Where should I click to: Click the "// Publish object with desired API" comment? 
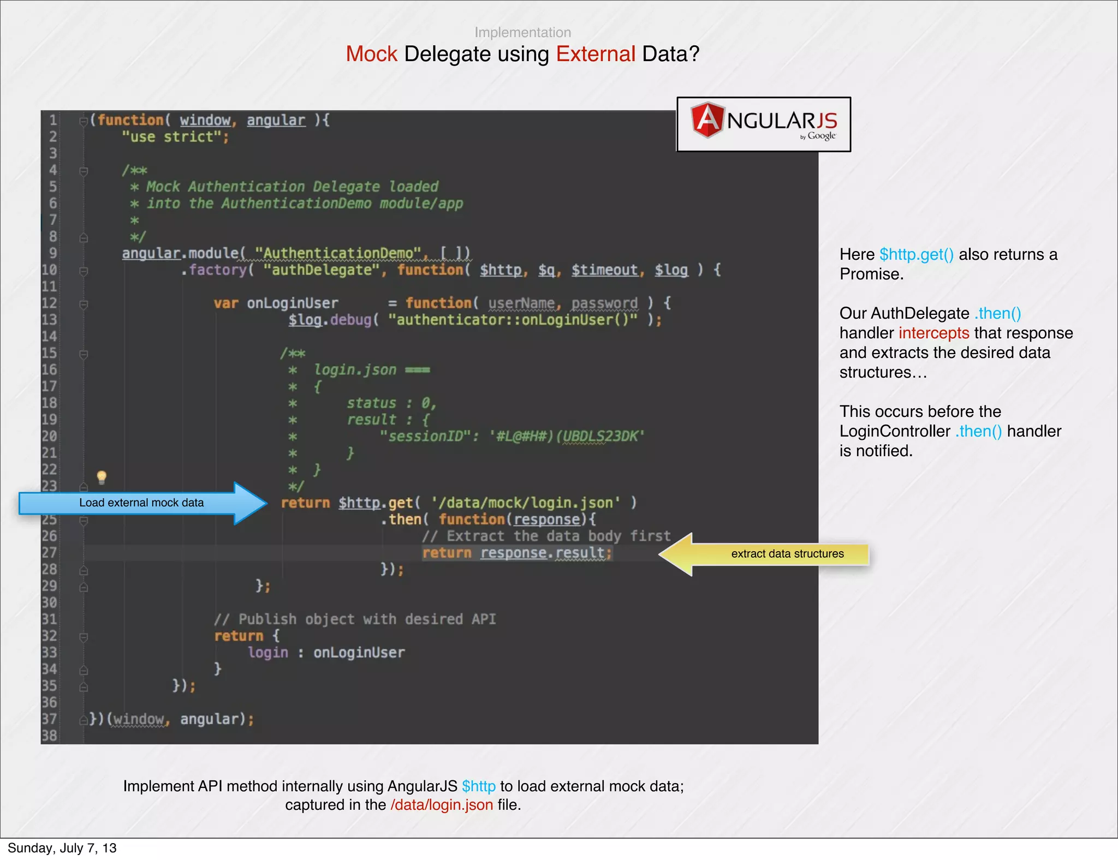(x=355, y=619)
